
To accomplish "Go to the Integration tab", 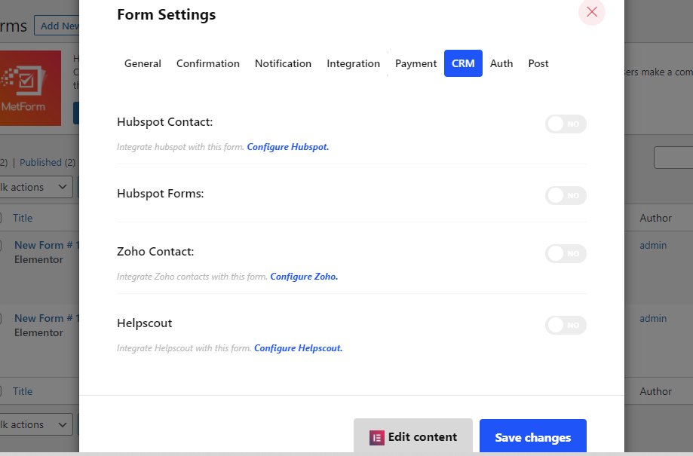I will tap(353, 63).
